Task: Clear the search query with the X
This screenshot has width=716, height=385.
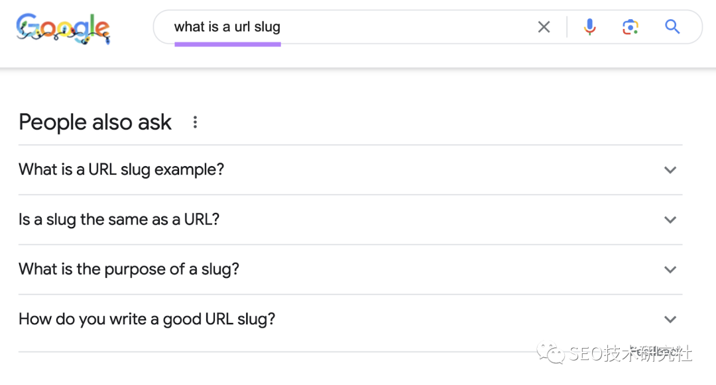Action: pos(544,27)
